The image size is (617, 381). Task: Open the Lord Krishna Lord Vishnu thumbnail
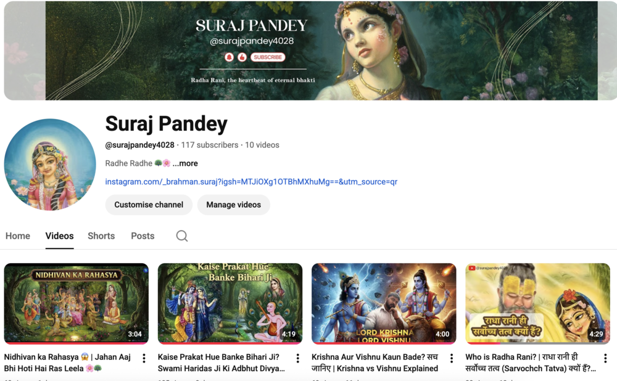(x=384, y=303)
